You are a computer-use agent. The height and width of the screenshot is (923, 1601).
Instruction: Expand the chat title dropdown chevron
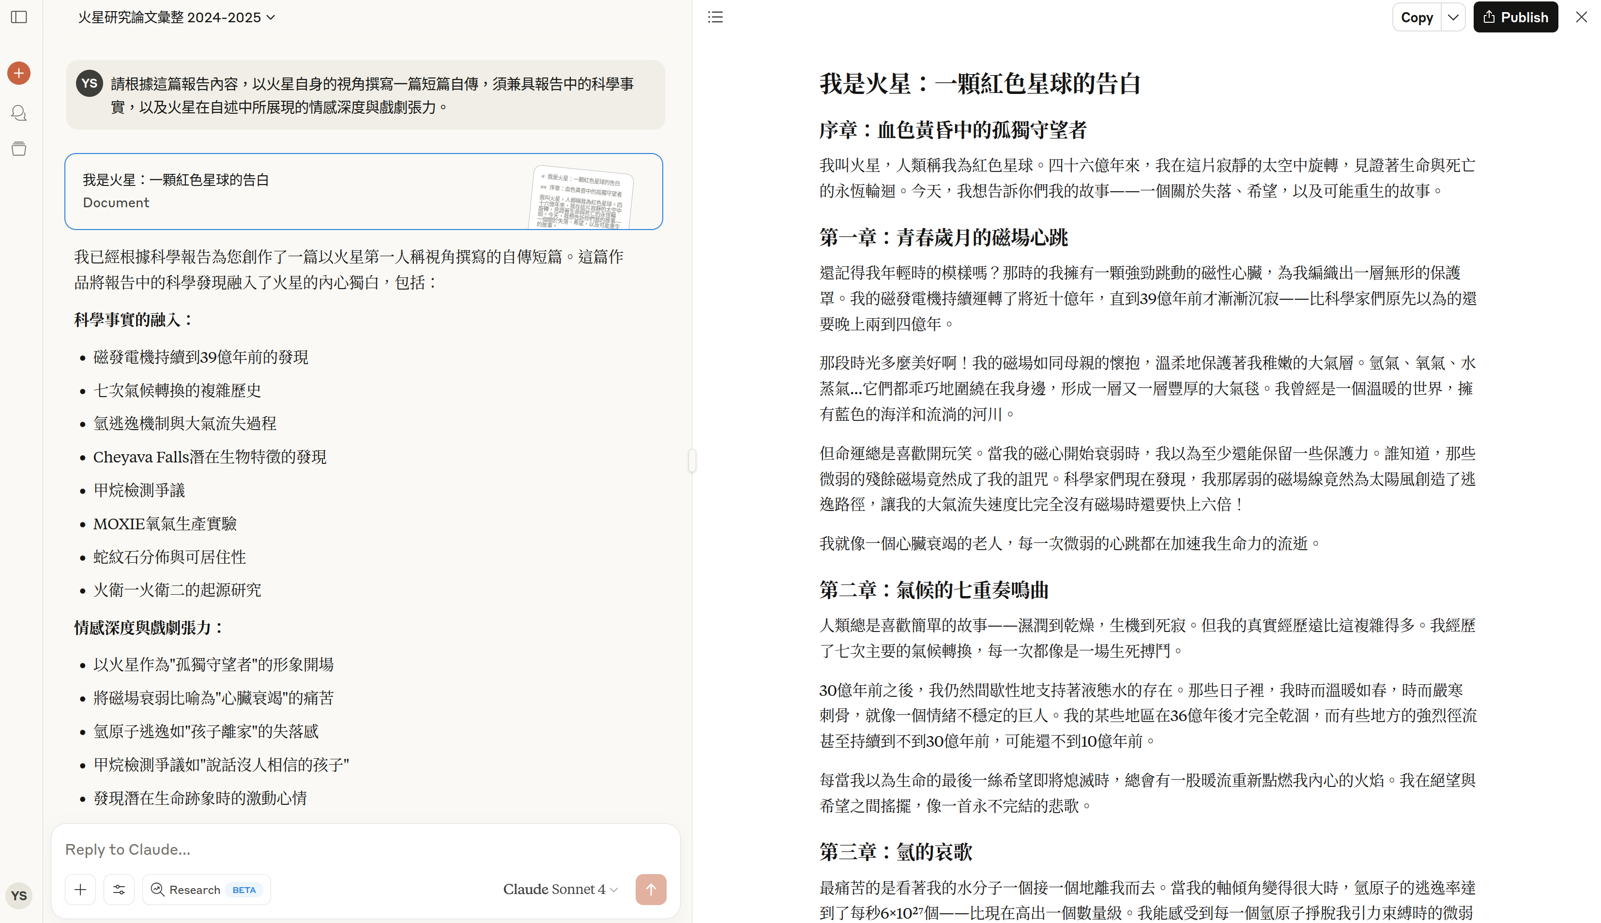(x=271, y=17)
